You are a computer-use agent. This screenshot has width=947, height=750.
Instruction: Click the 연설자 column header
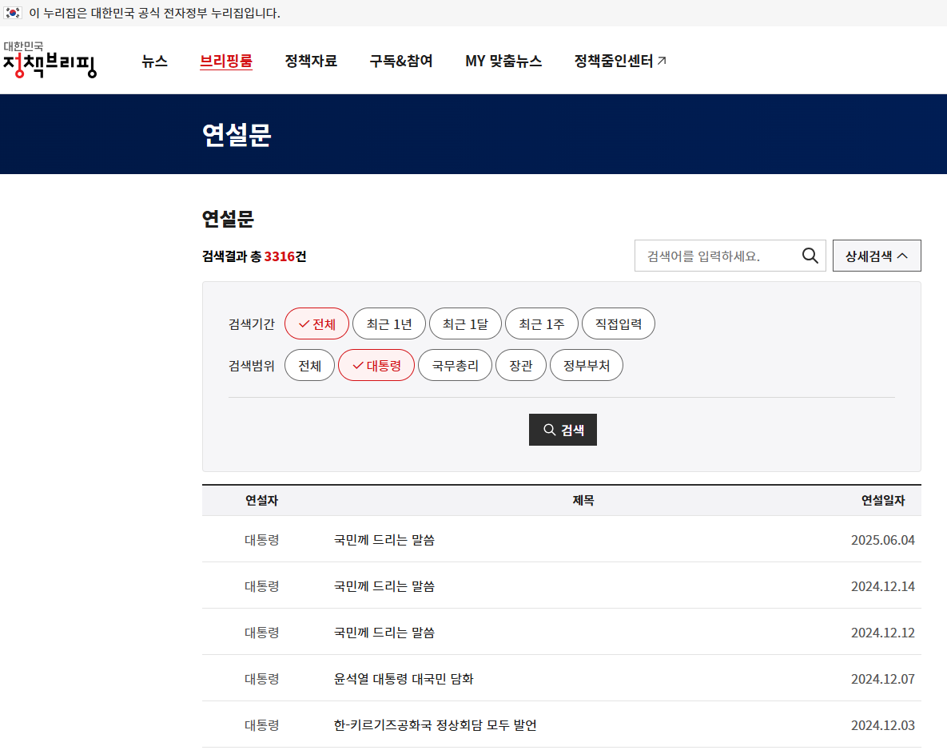coord(261,501)
